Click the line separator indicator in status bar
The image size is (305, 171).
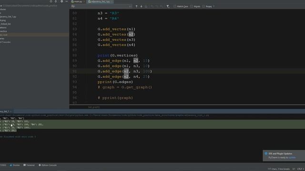[x=300, y=169]
